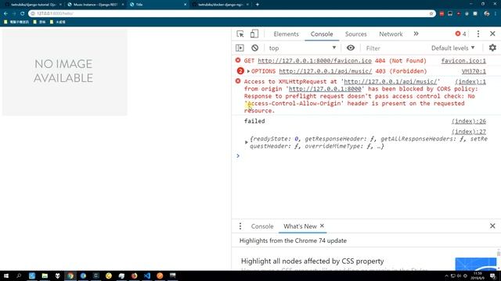
Task: Click the Chrome profile avatar icon
Action: pos(487,13)
